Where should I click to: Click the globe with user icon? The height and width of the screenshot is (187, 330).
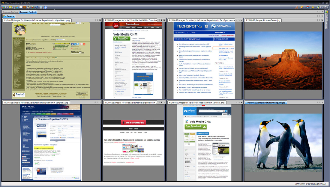[x=318, y=7]
